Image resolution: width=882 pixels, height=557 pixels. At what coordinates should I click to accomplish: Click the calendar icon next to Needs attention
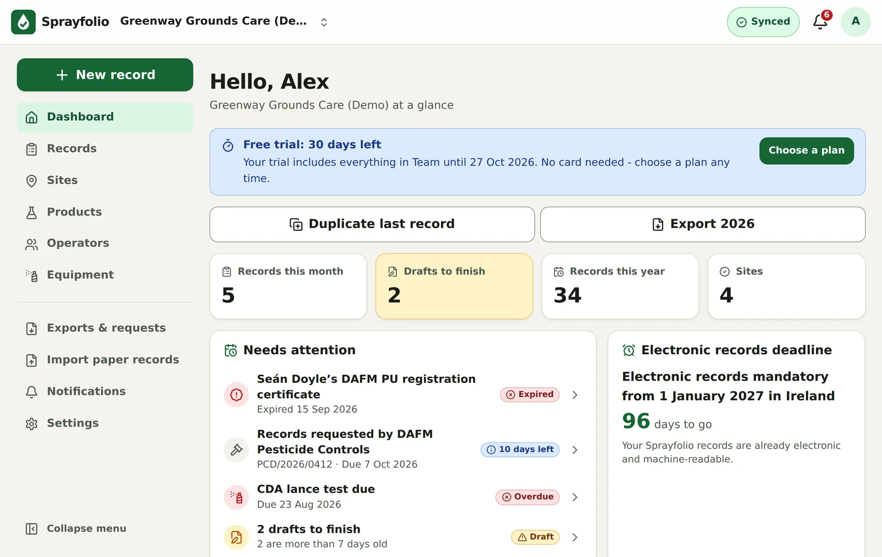[231, 350]
